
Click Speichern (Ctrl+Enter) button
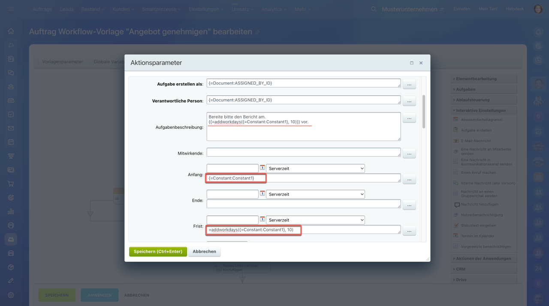158,251
